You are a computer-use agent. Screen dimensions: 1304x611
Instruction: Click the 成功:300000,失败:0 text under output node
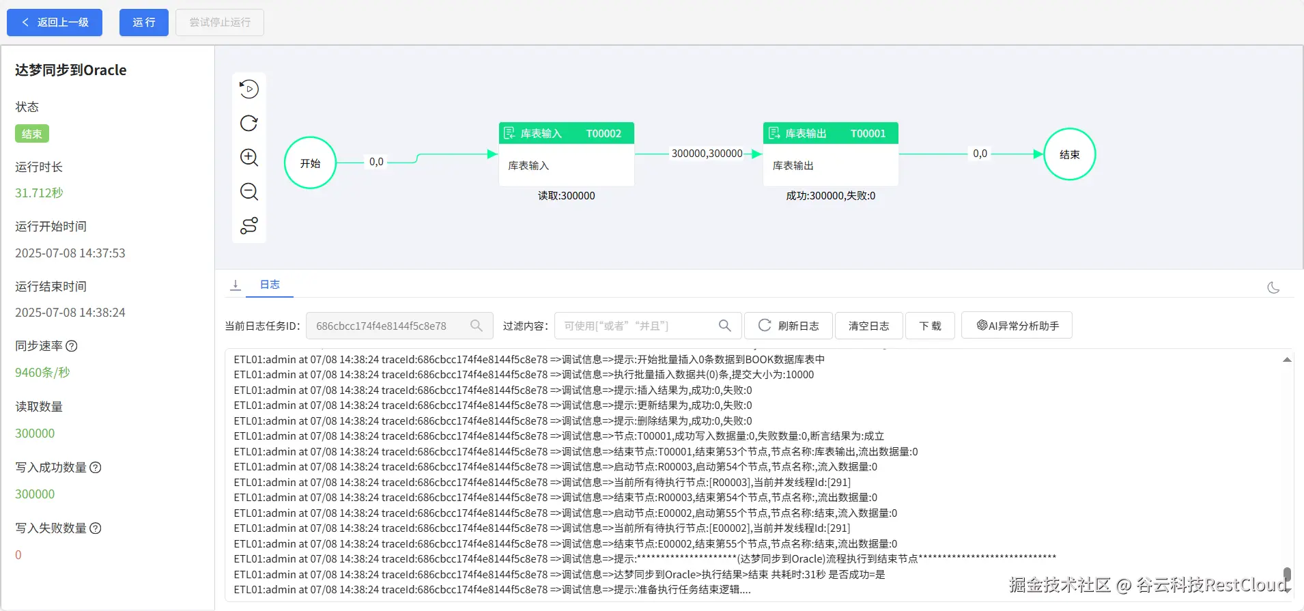coord(831,196)
